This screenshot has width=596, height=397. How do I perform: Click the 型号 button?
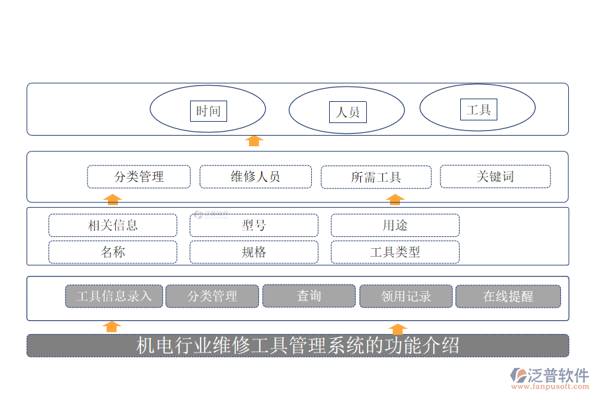point(254,225)
